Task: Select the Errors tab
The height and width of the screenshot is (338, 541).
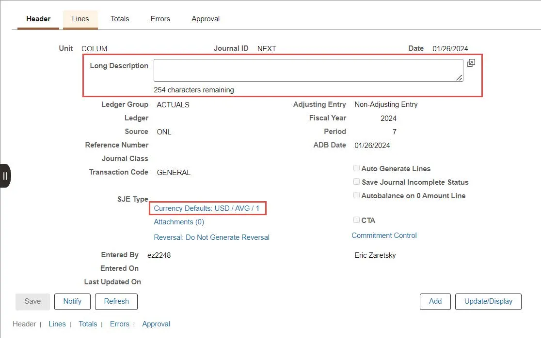Action: click(x=160, y=19)
